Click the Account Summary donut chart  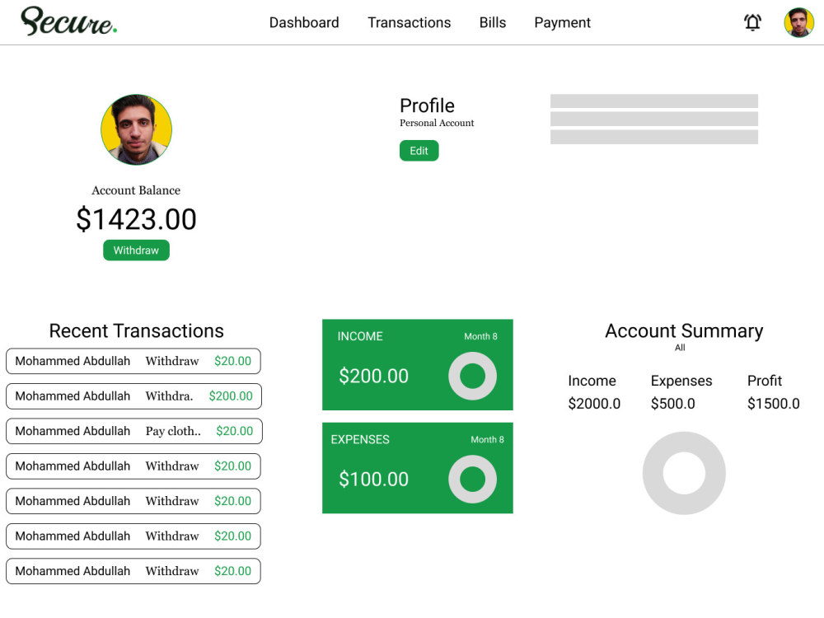[684, 473]
